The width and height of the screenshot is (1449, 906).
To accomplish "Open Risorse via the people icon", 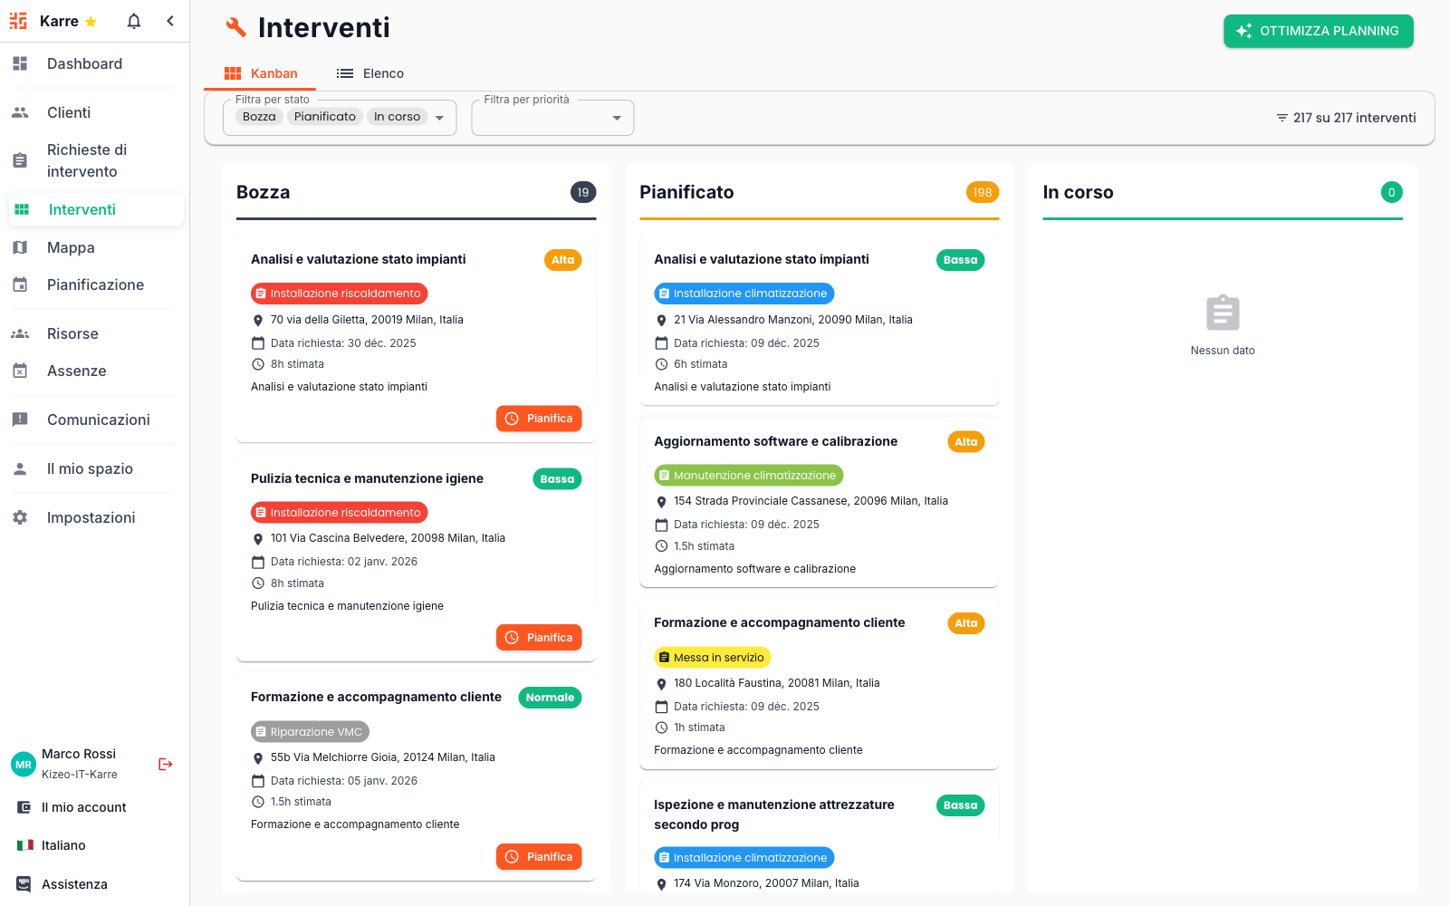I will click(x=21, y=333).
